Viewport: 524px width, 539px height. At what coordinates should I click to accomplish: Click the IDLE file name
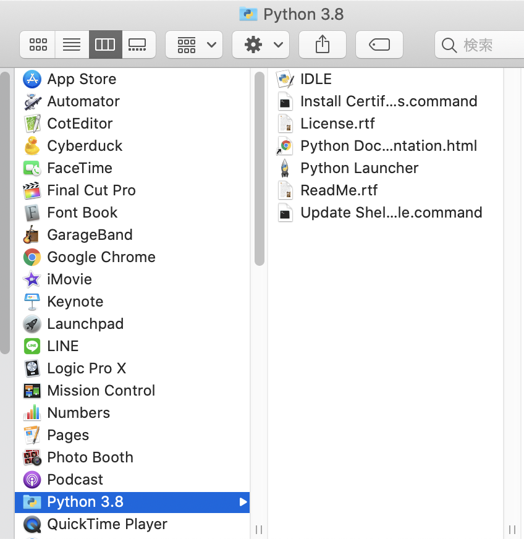coord(316,79)
